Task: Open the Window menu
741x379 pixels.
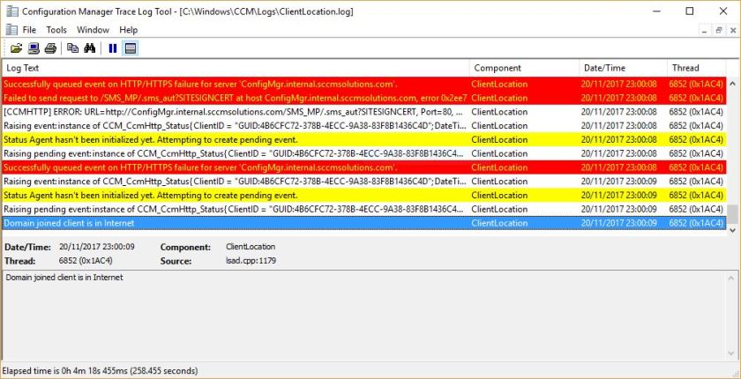Action: pyautogui.click(x=93, y=30)
